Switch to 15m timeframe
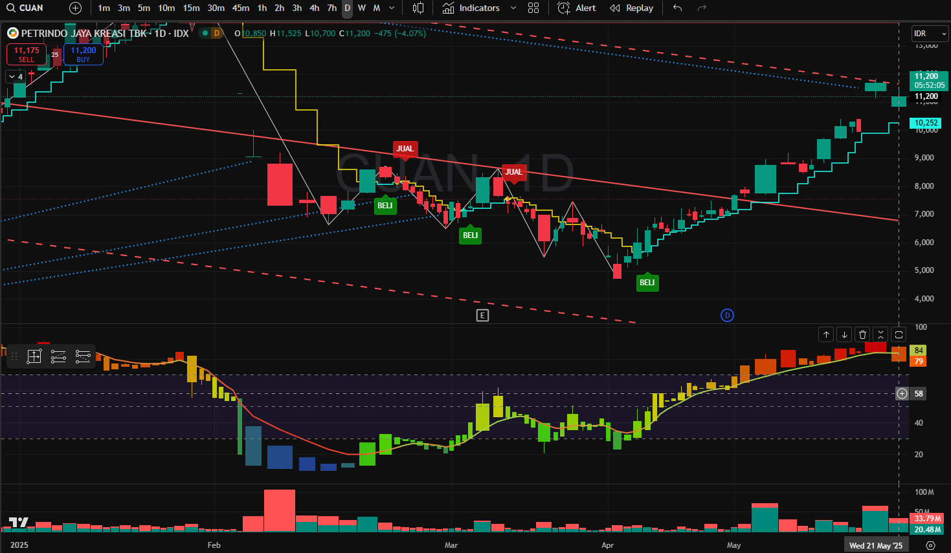The width and height of the screenshot is (951, 553). pyautogui.click(x=191, y=8)
